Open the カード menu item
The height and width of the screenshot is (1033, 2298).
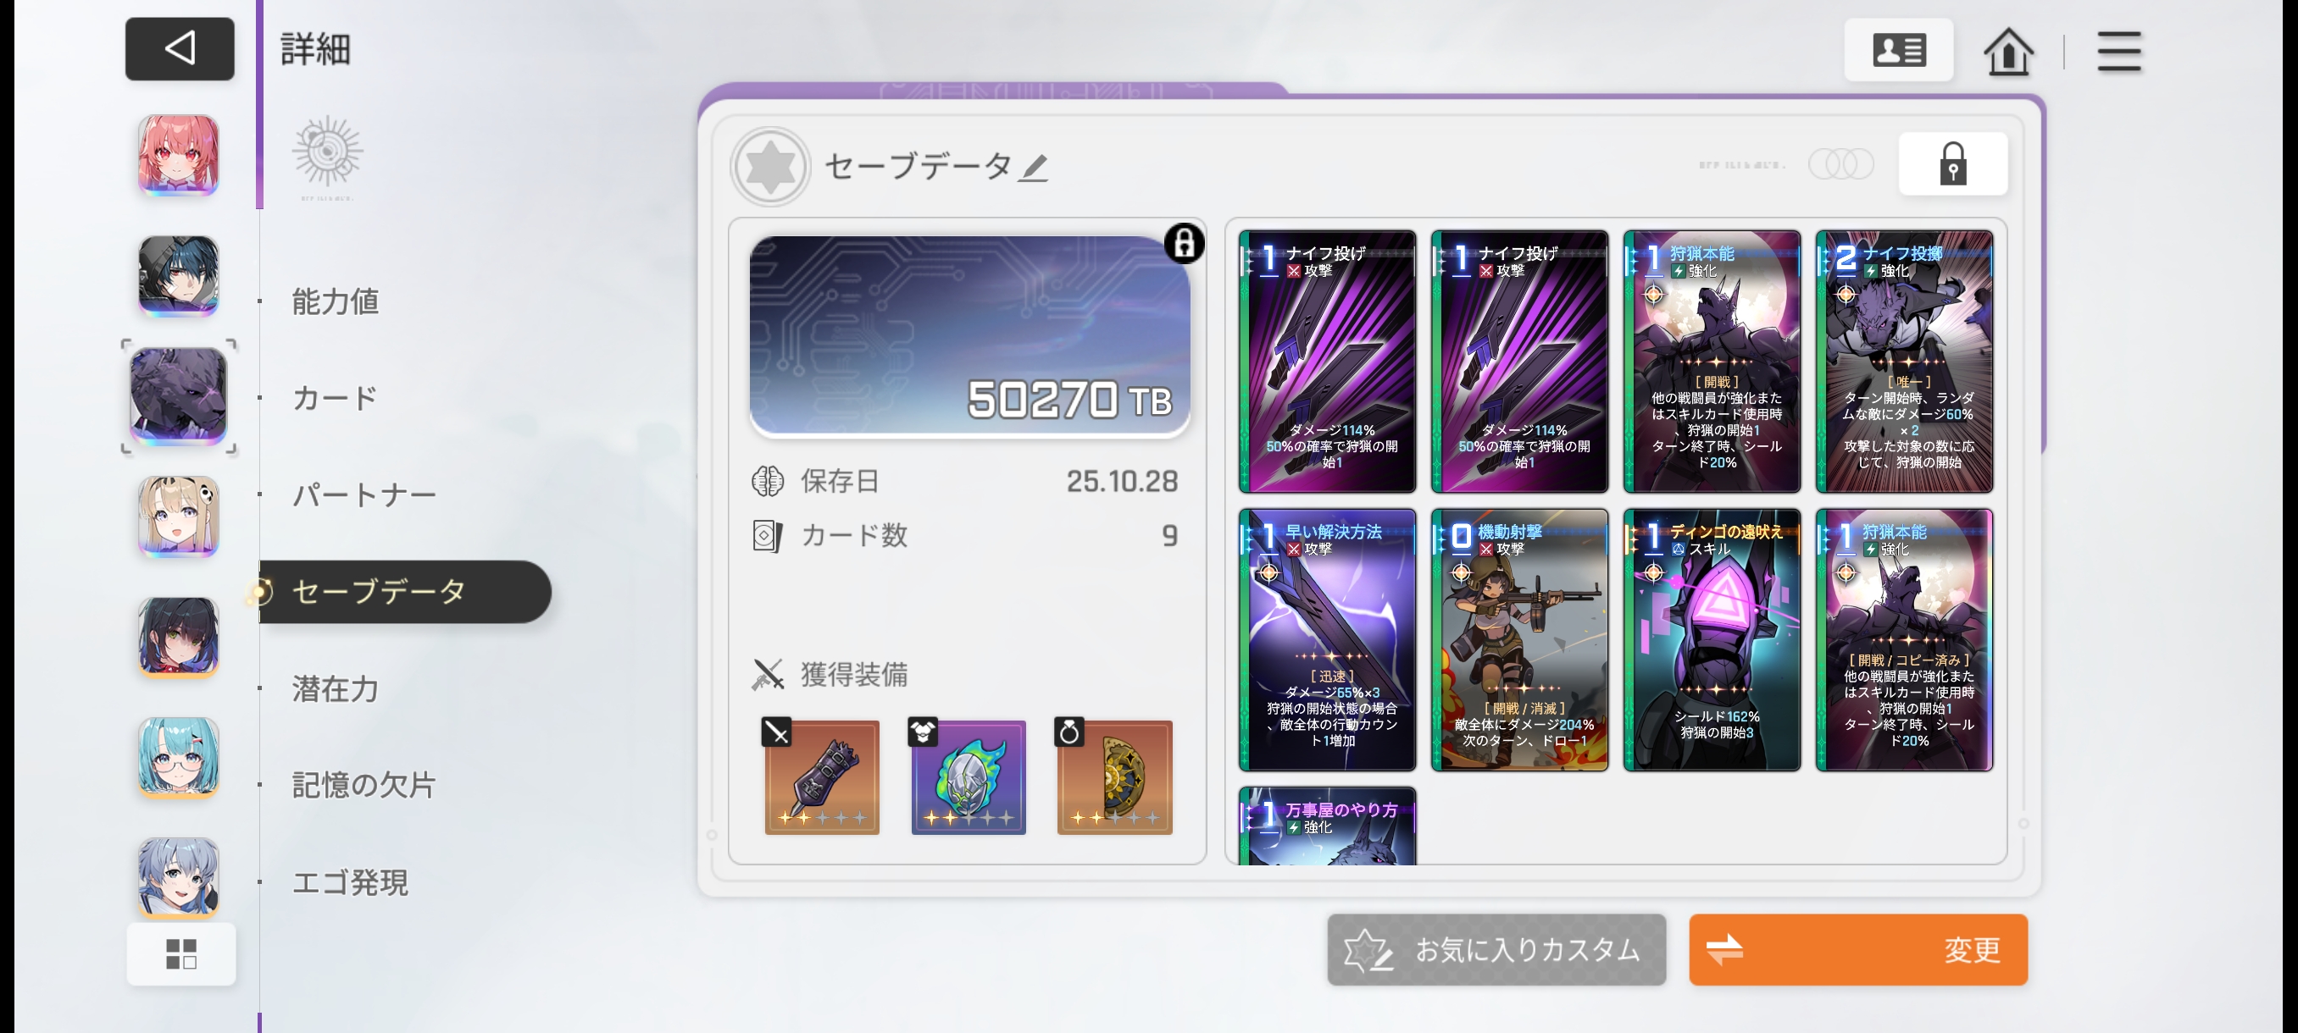tap(336, 397)
